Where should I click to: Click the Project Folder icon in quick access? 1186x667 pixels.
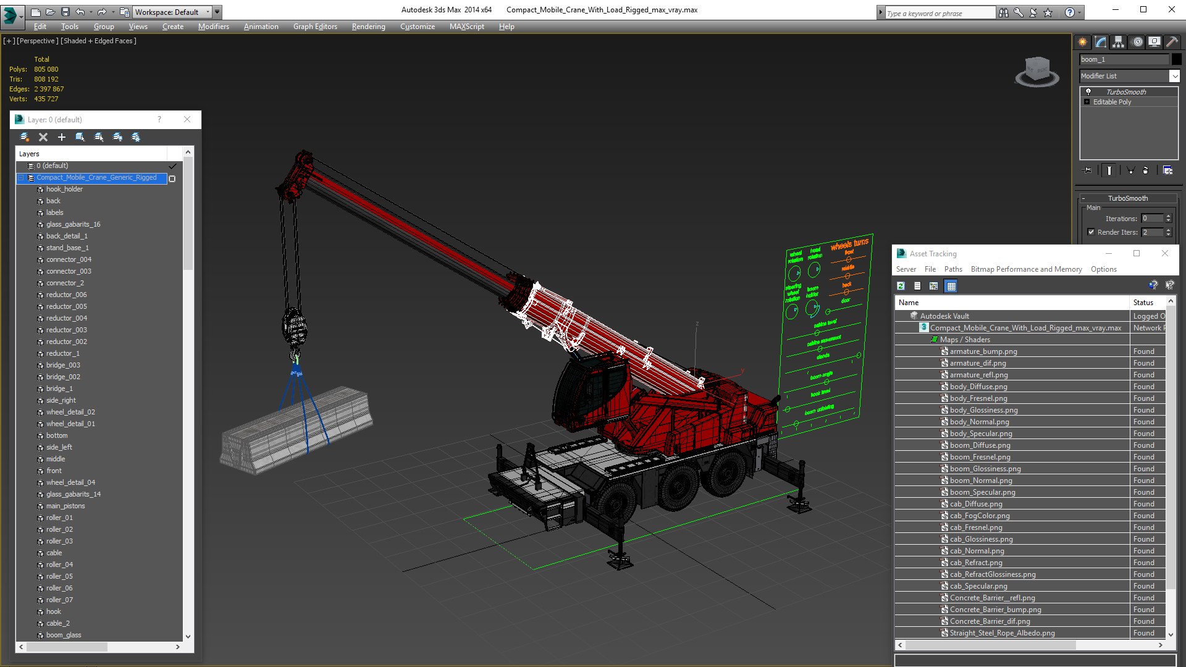pos(124,12)
